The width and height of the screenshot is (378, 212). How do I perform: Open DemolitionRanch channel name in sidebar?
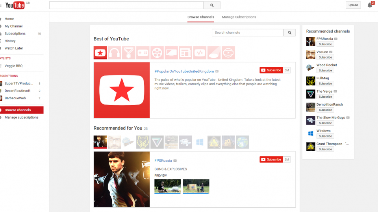[x=330, y=104]
